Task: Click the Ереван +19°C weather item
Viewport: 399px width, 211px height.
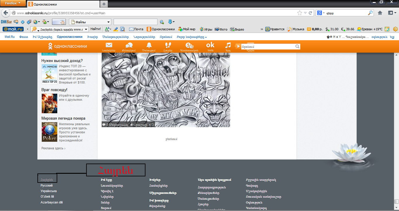Action: coord(370,29)
